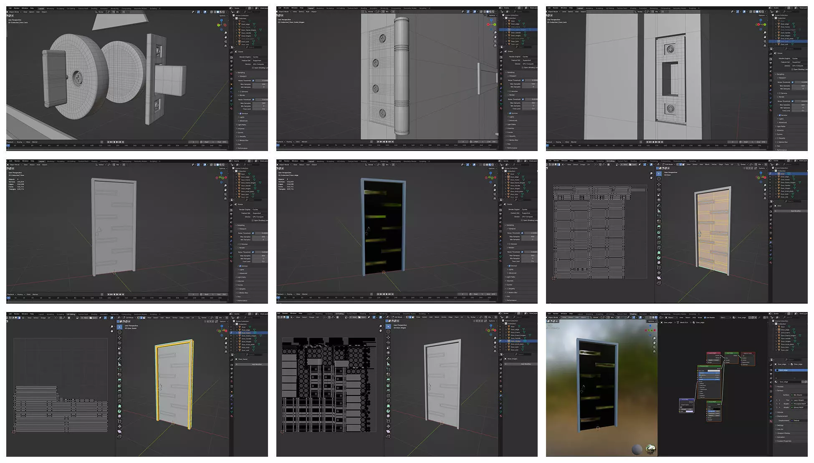Click the Options button in the shading viewport
This screenshot has width=814, height=463.
(x=651, y=321)
